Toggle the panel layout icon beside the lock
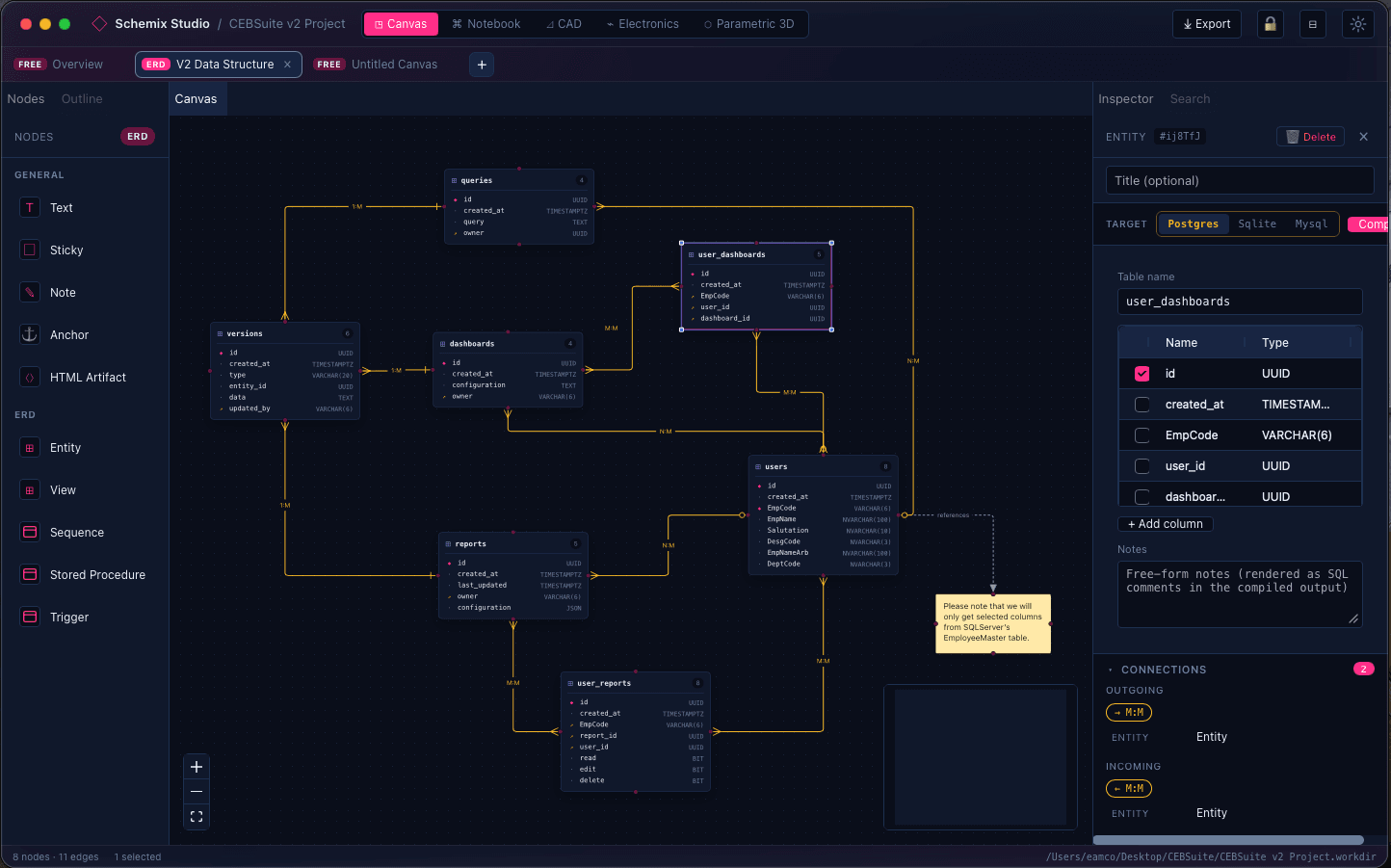 (1313, 24)
